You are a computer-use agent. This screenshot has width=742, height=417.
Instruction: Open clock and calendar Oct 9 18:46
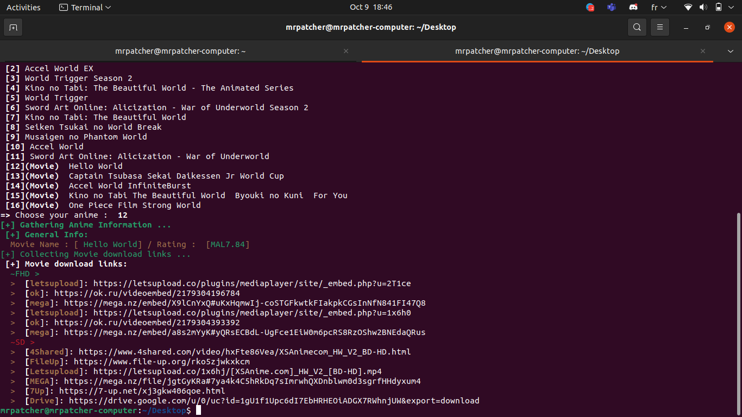[371, 7]
